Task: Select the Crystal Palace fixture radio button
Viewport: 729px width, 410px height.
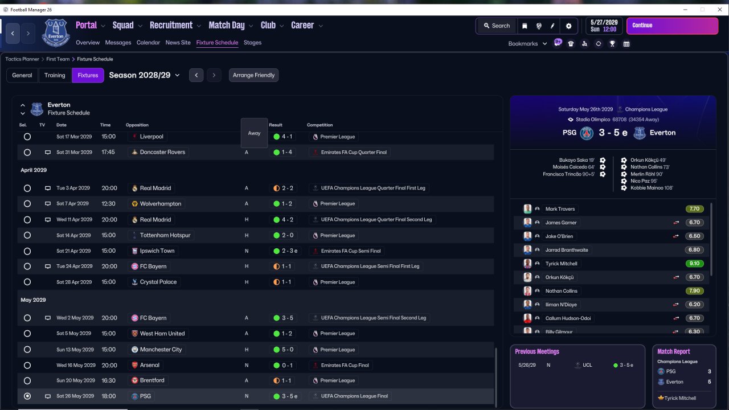Action: point(27,282)
